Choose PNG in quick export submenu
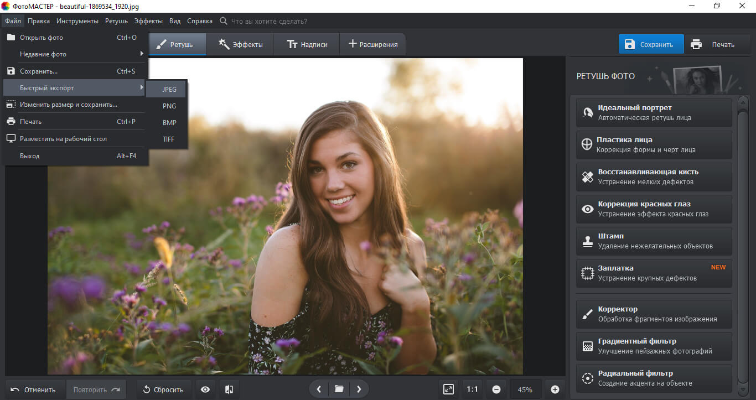This screenshot has height=400, width=756. 169,106
